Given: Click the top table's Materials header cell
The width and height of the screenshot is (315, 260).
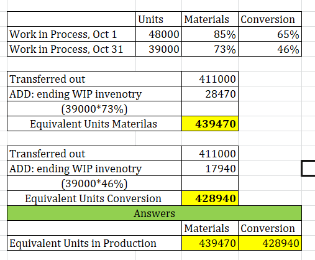Looking at the screenshot, I should pyautogui.click(x=210, y=19).
